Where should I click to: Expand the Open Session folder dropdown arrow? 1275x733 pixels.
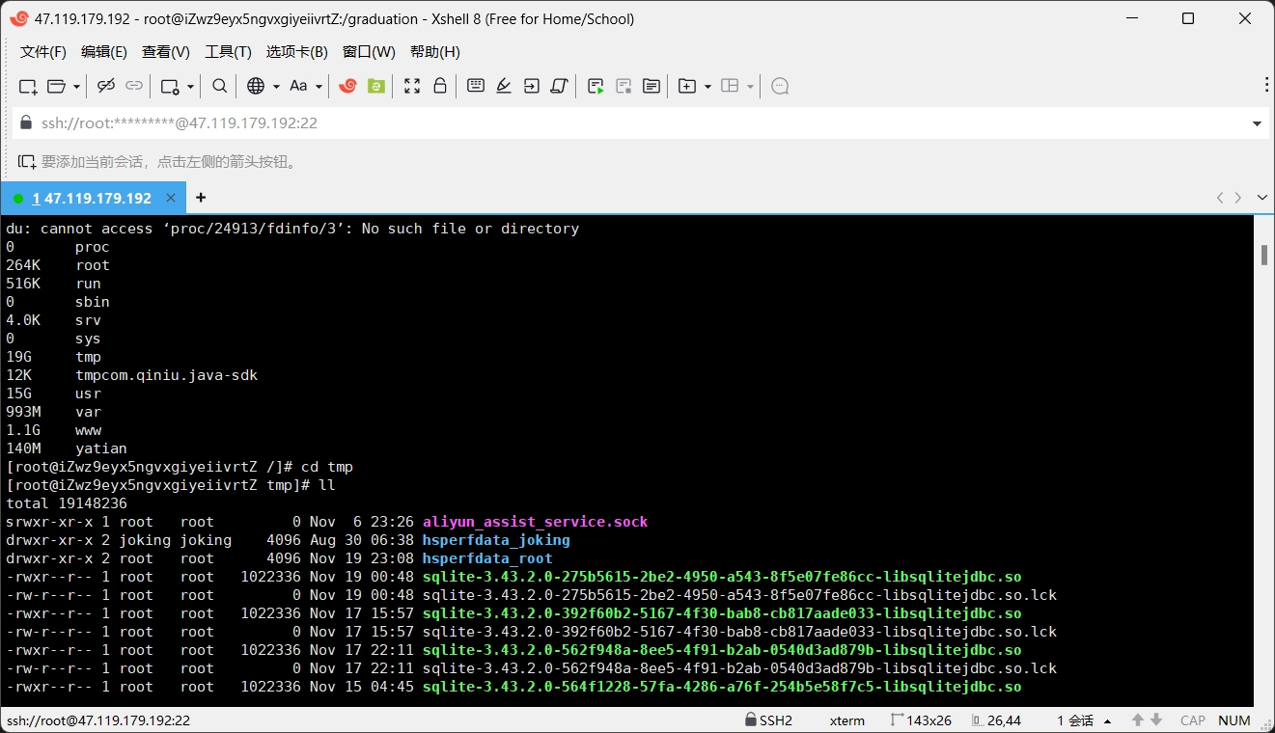pos(77,87)
